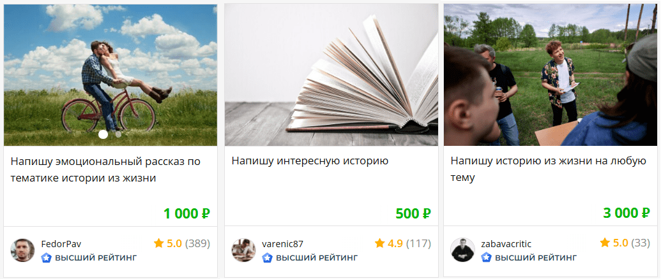This screenshot has width=661, height=279.
Task: Click zabavacritic's profile avatar
Action: pos(462,250)
